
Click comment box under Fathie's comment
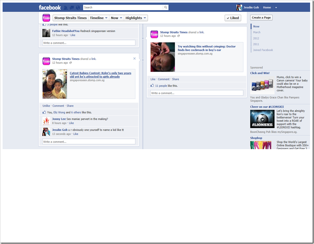tap(89, 43)
